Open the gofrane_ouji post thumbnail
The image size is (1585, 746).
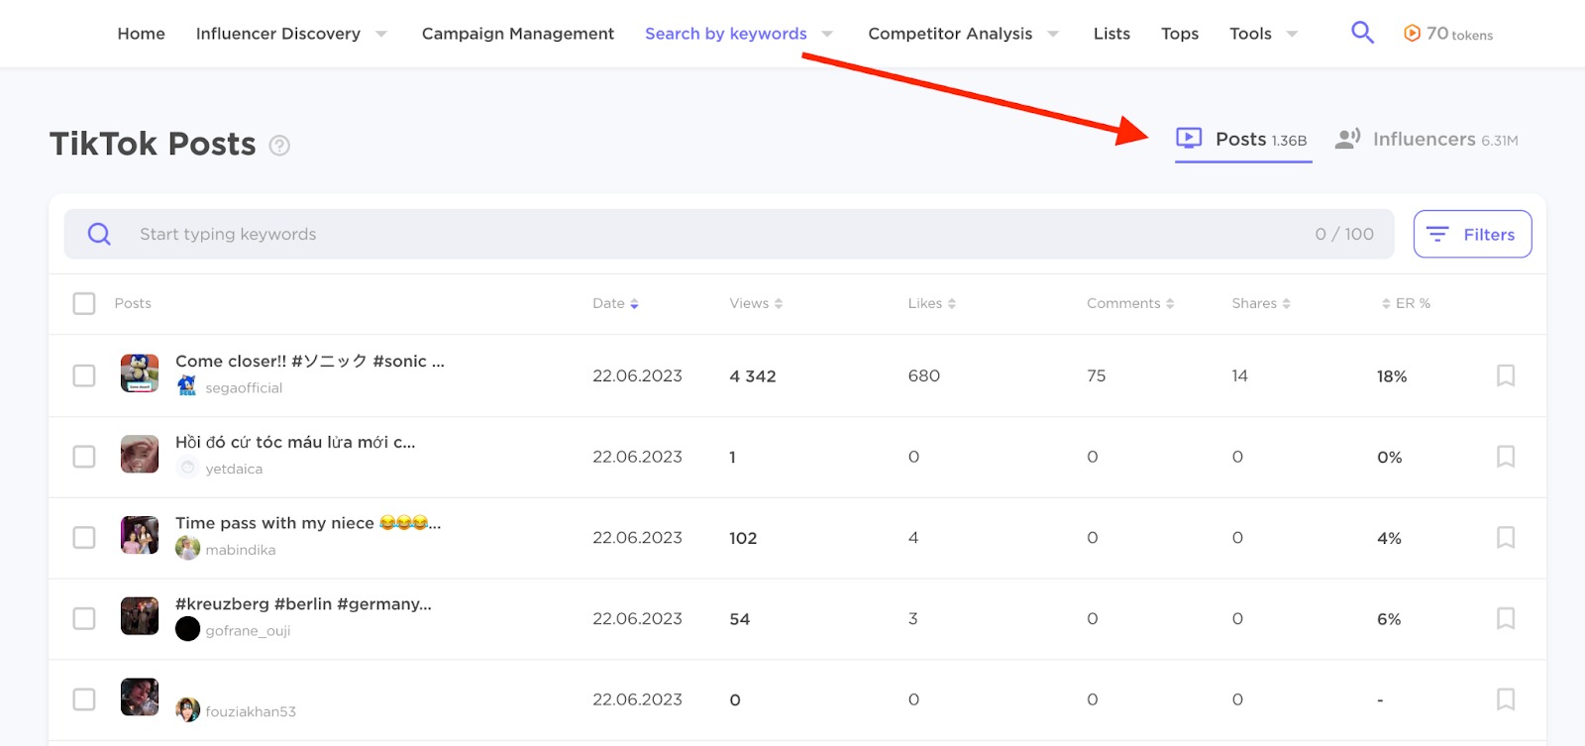click(x=140, y=616)
